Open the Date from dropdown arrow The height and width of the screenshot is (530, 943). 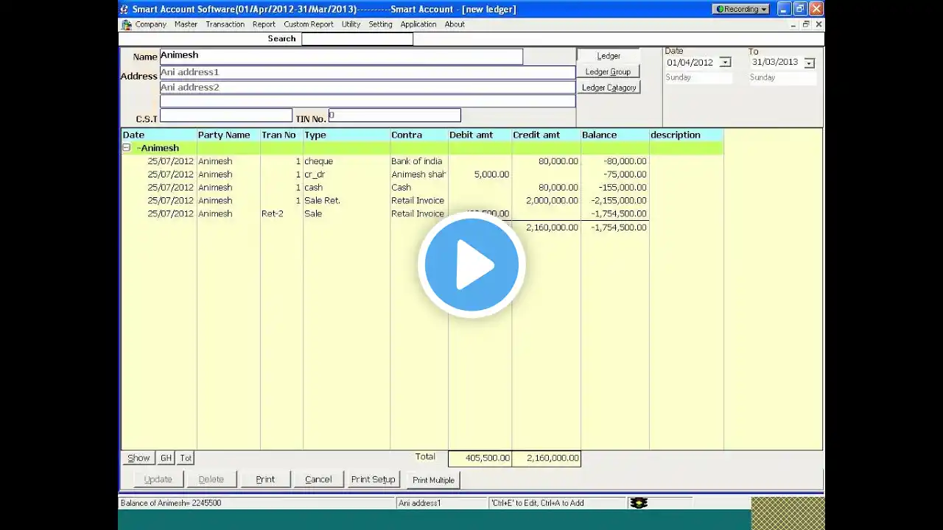725,63
